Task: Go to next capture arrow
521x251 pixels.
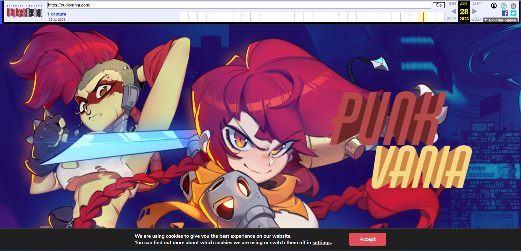Action: click(x=475, y=11)
